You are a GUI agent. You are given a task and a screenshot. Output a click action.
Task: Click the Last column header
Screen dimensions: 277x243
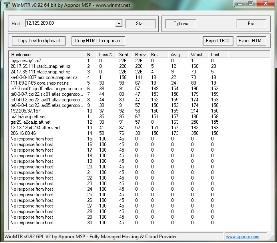[x=218, y=55]
